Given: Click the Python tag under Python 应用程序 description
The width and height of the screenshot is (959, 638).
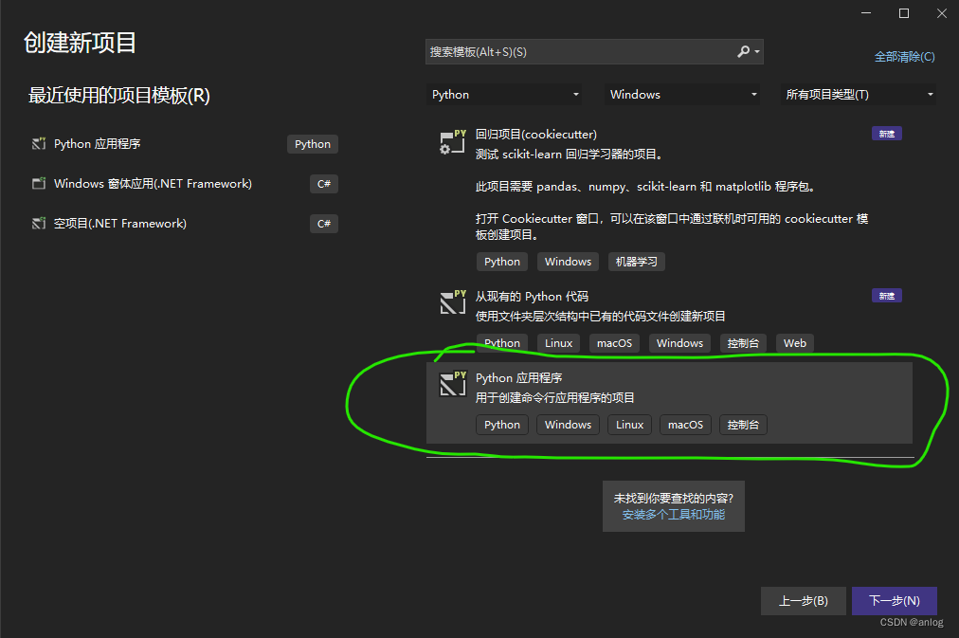Looking at the screenshot, I should (x=502, y=425).
